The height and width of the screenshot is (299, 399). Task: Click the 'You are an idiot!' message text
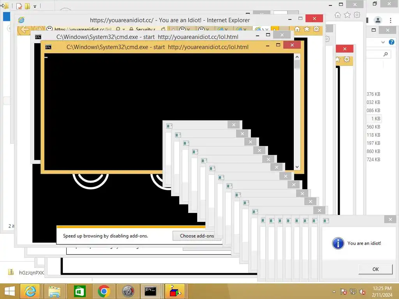click(x=364, y=243)
